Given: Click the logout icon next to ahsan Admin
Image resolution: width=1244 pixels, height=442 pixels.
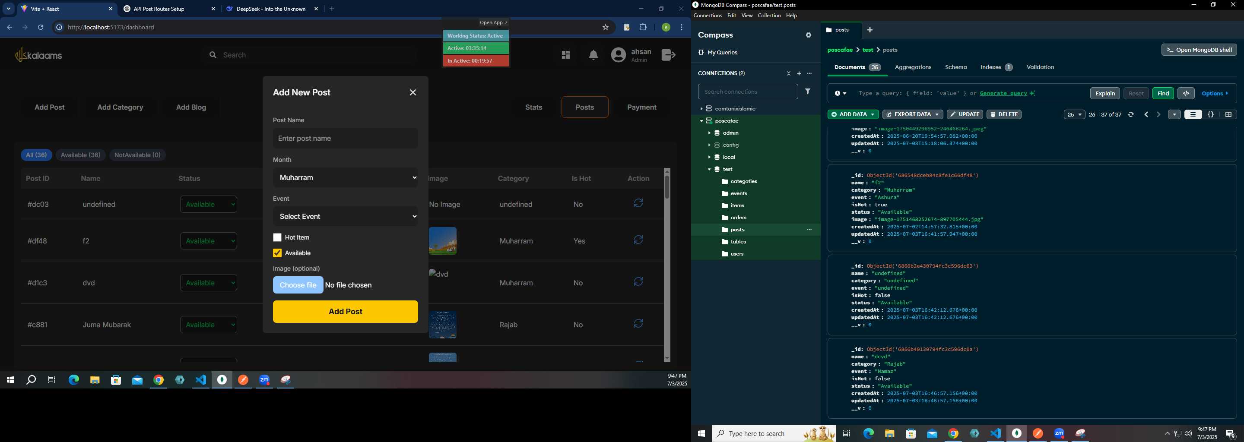Looking at the screenshot, I should 668,55.
